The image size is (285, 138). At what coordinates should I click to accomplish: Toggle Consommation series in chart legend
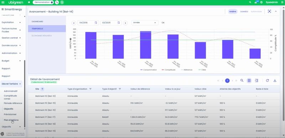(x=148, y=70)
